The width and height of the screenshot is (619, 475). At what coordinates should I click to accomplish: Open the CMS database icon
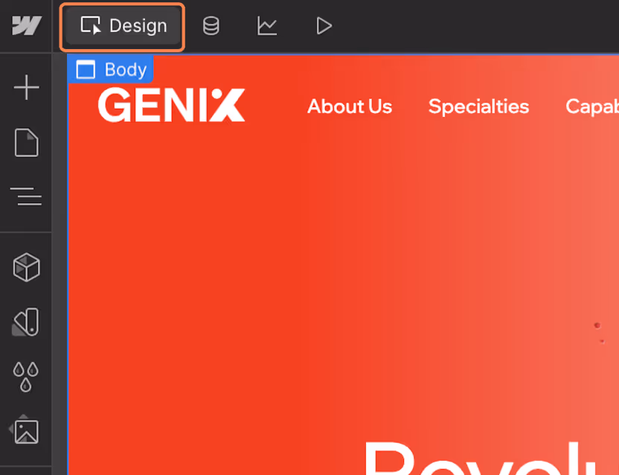pos(211,26)
